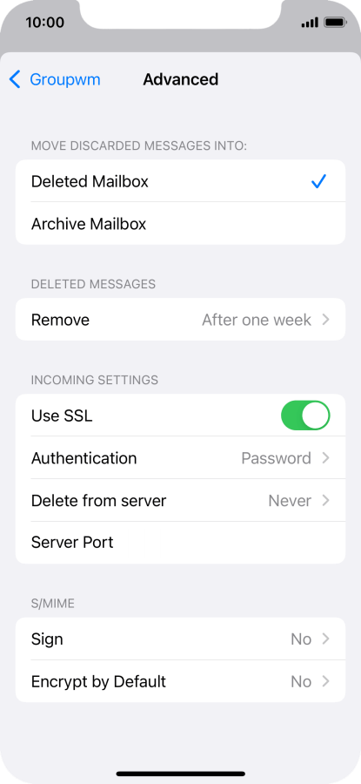
Task: Tap the Server Port field
Action: 180,543
